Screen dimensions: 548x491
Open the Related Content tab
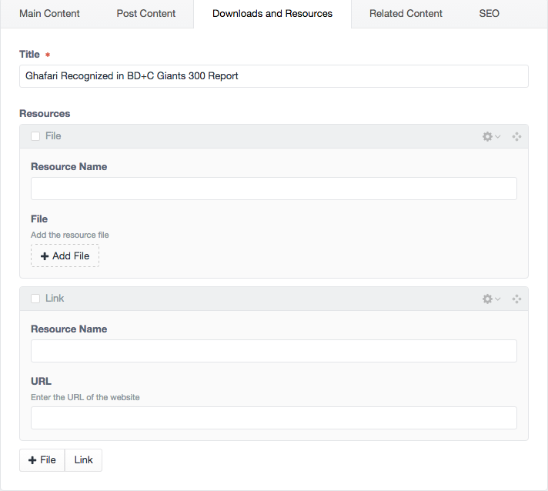[406, 14]
